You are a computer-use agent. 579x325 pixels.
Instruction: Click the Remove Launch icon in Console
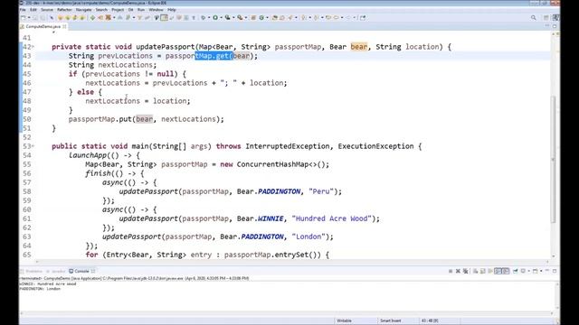click(458, 271)
